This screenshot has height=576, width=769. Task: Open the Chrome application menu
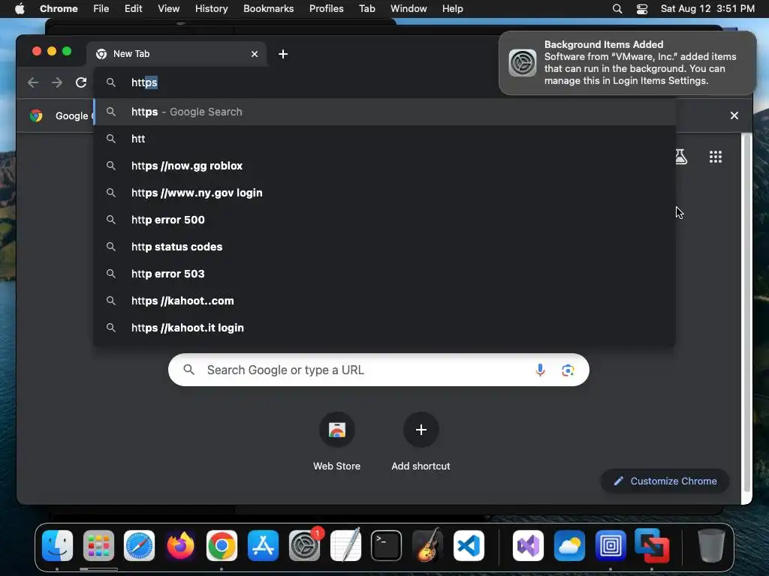[x=59, y=9]
